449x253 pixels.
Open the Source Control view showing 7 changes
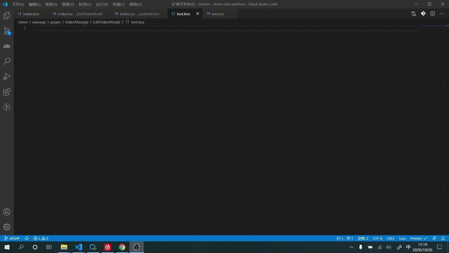coord(7,31)
